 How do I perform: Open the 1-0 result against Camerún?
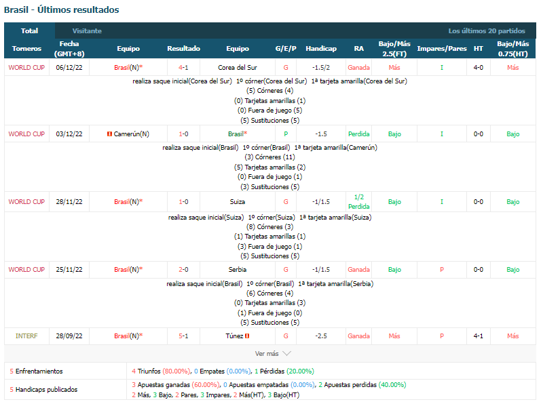coord(183,134)
